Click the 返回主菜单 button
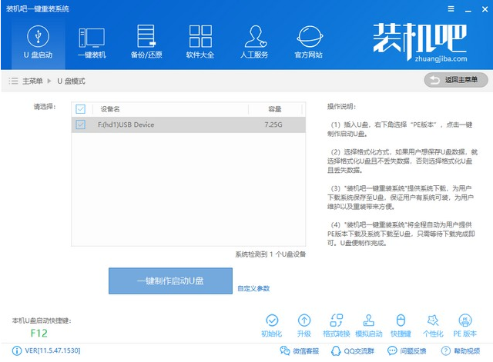 click(456, 80)
